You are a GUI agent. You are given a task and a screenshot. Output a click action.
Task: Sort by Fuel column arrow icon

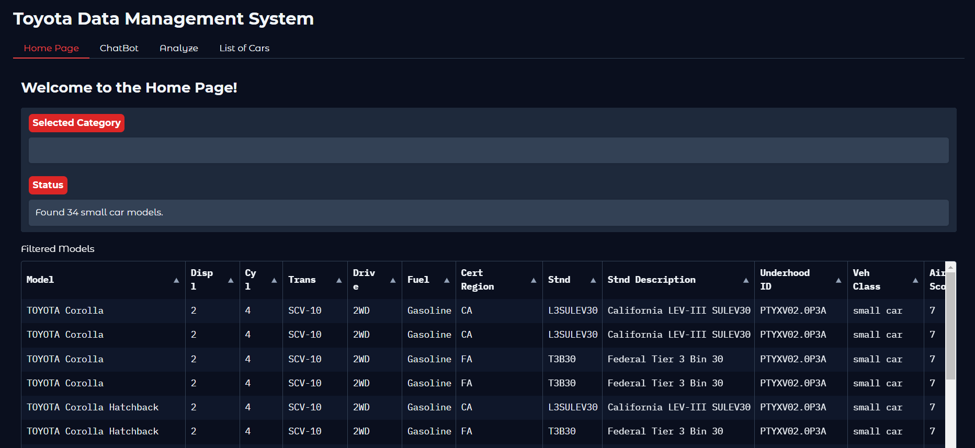(447, 280)
